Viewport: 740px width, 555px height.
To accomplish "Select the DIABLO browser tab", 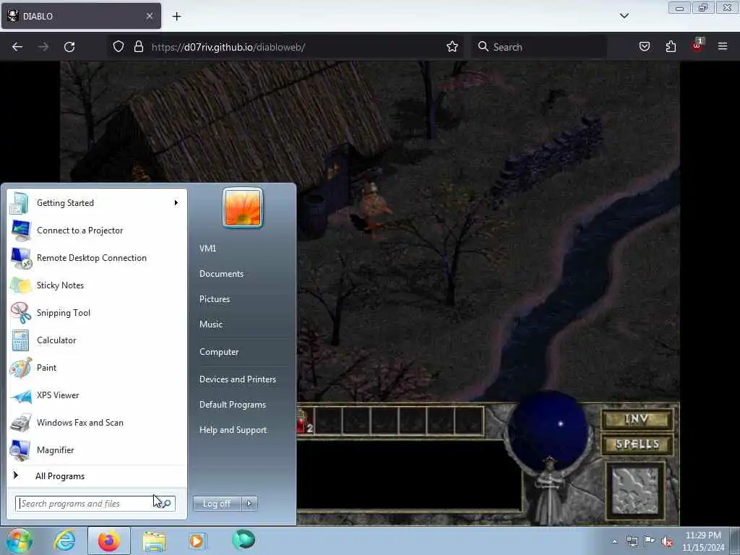I will coord(81,16).
